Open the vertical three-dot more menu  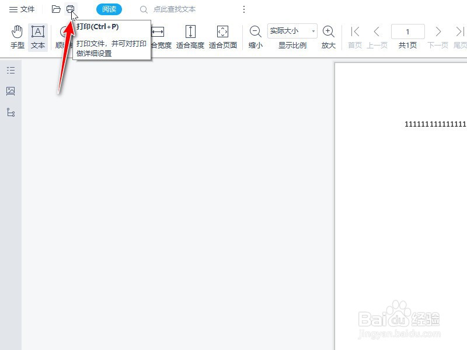[244, 9]
